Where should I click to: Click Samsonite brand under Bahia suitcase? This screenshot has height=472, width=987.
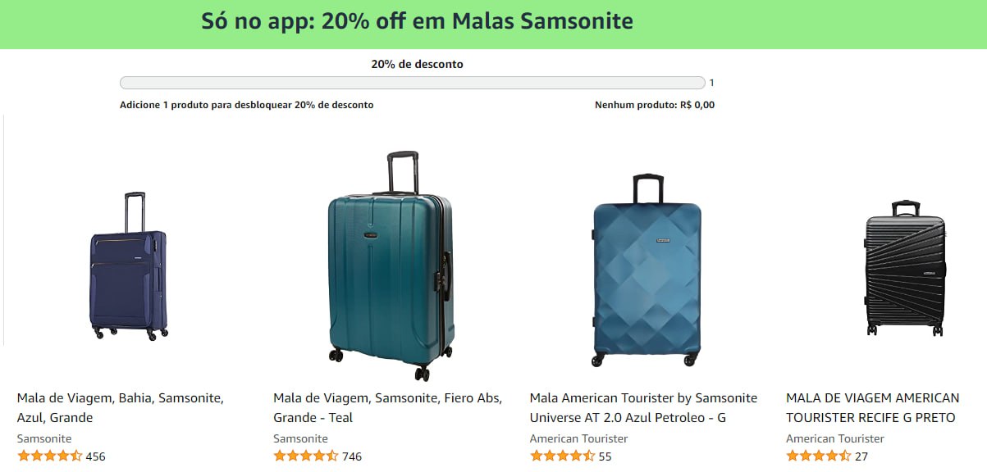(x=44, y=438)
